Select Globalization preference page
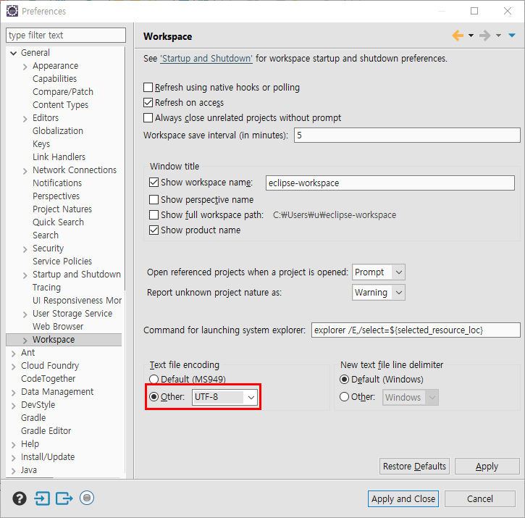Image resolution: width=525 pixels, height=518 pixels. [x=58, y=131]
